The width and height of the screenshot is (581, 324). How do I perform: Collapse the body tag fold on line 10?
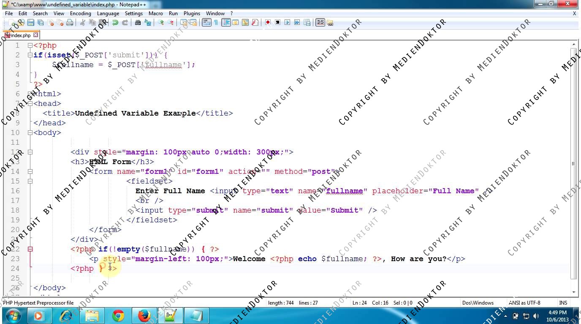click(x=30, y=132)
